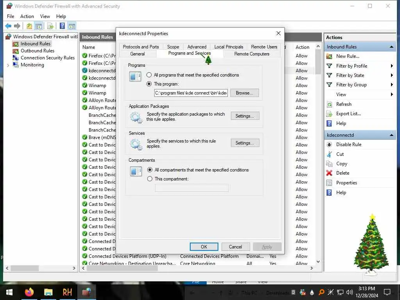
Task: Open the View menu
Action: [45, 16]
